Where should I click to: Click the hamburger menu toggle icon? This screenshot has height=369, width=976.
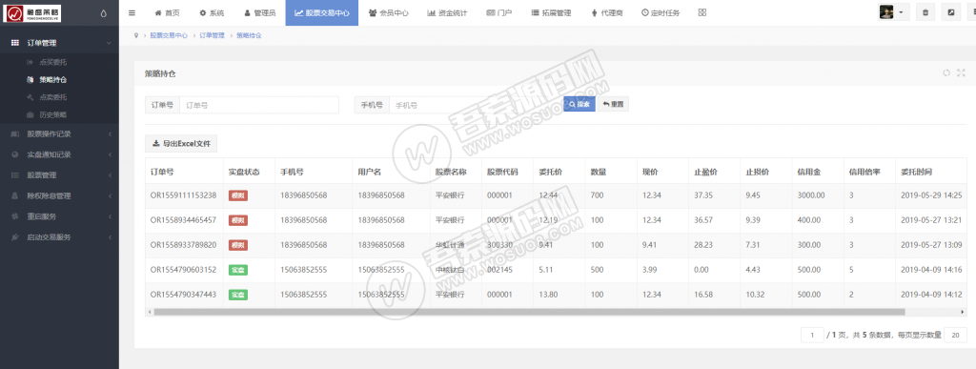coord(132,12)
